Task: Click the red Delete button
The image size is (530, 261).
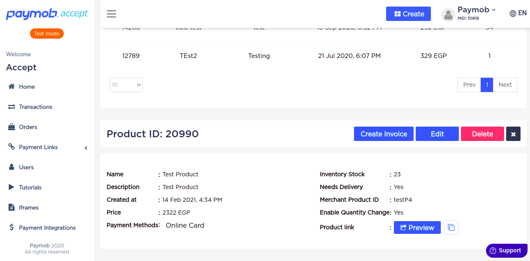Action: pyautogui.click(x=482, y=134)
